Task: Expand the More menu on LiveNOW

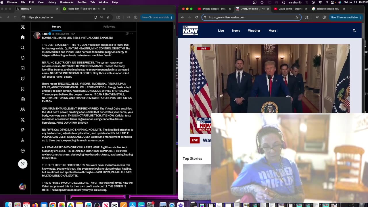Action: coord(272,30)
